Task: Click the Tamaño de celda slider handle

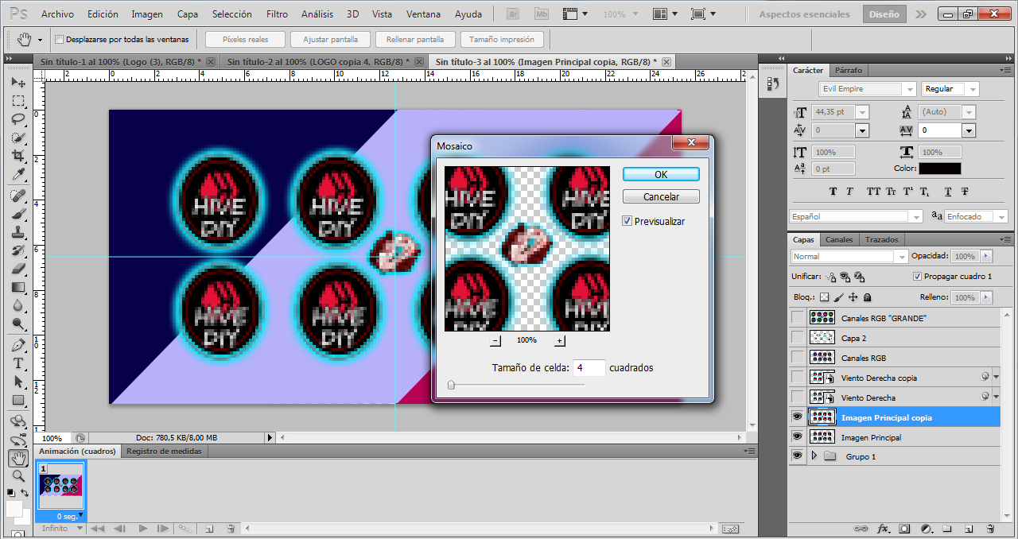Action: [451, 385]
